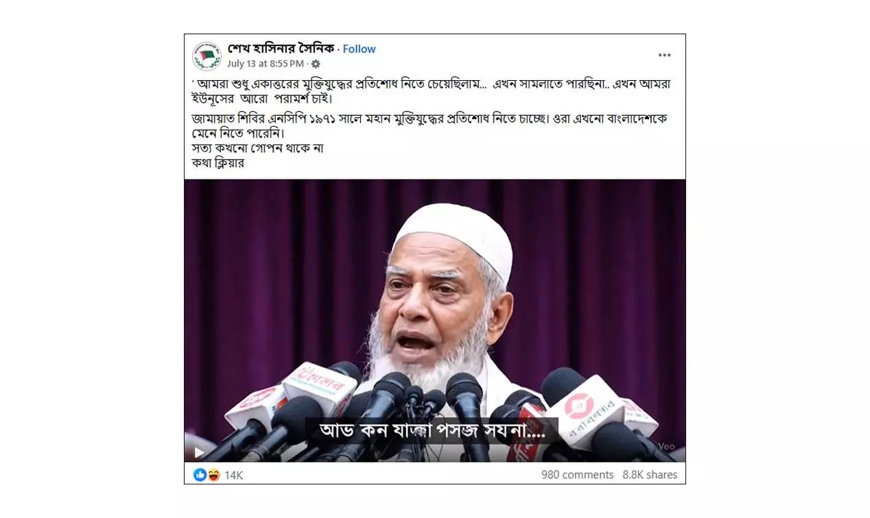Click the blue thumbs-up reaction icon
Viewport: 870px width, 518px height.
(200, 474)
